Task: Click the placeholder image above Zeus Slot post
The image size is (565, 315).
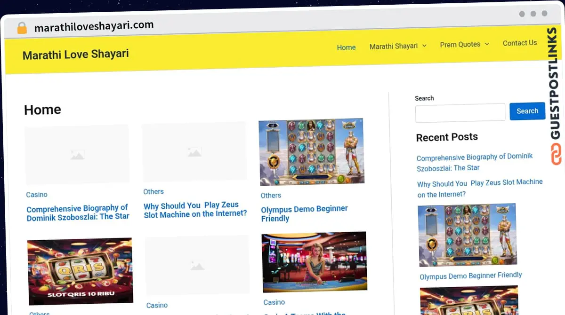Action: (x=194, y=151)
